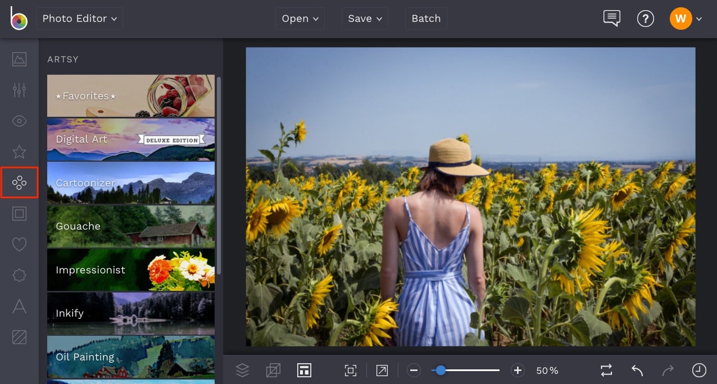Image resolution: width=717 pixels, height=384 pixels.
Task: Redo the last edit
Action: pos(668,370)
